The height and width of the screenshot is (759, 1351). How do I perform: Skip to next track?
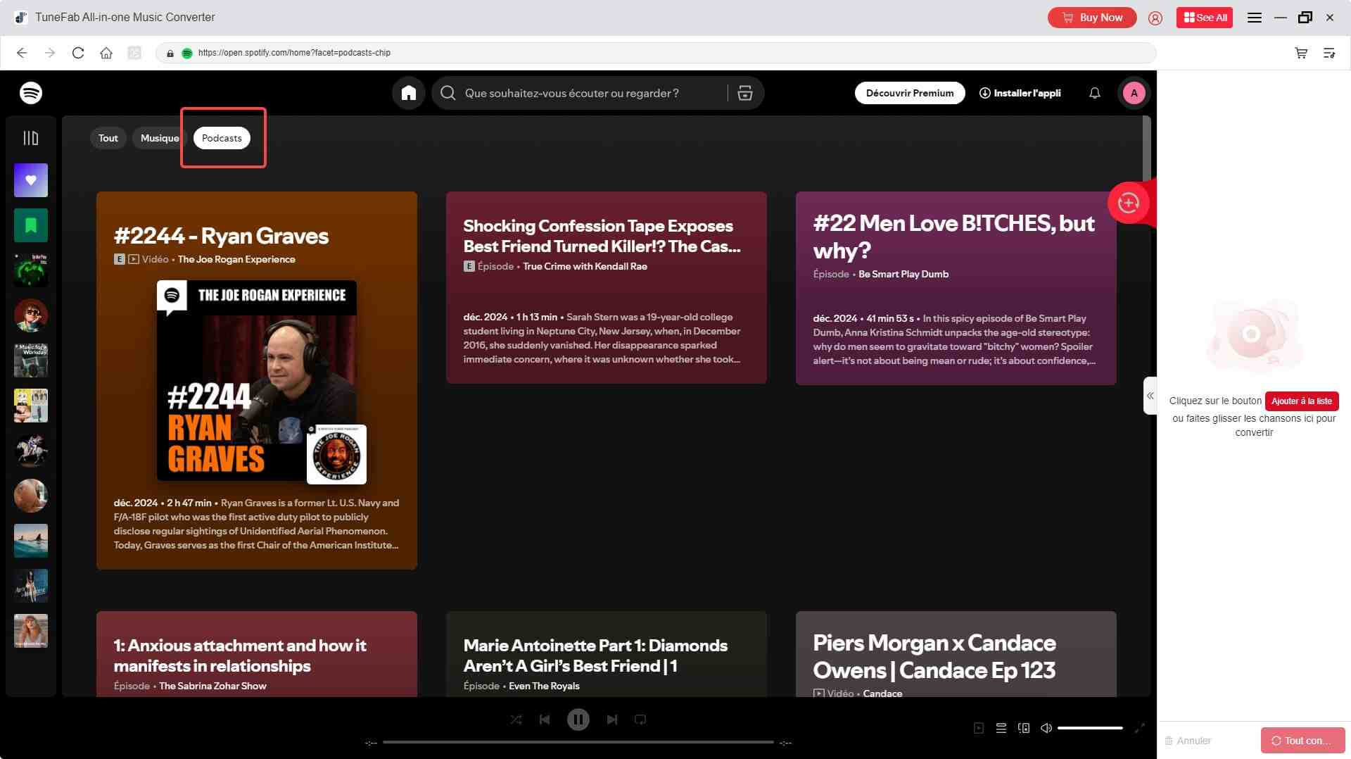tap(612, 720)
